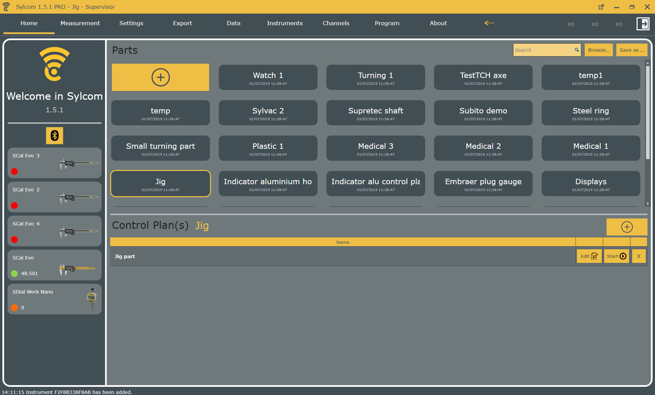This screenshot has height=395, width=655.
Task: Click the Save as ... button
Action: tap(632, 50)
